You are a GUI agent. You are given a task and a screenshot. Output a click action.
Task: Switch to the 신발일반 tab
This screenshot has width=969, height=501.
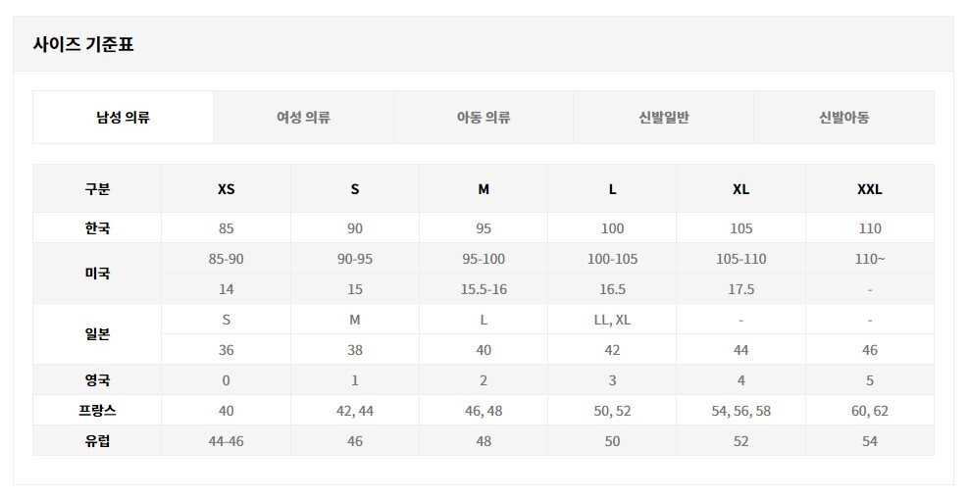tap(663, 118)
